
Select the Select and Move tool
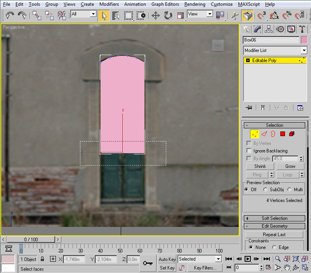(x=156, y=16)
